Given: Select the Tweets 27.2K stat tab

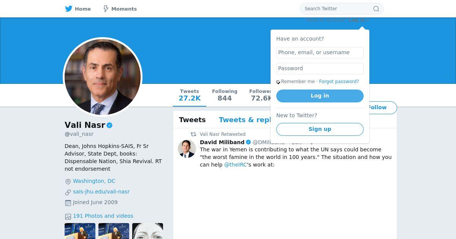Looking at the screenshot, I should 190,95.
